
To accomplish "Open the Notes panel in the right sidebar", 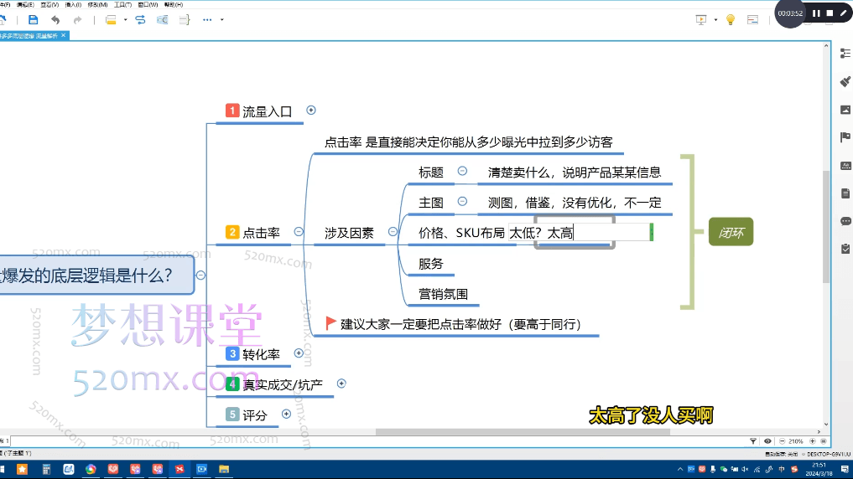I will pyautogui.click(x=845, y=193).
